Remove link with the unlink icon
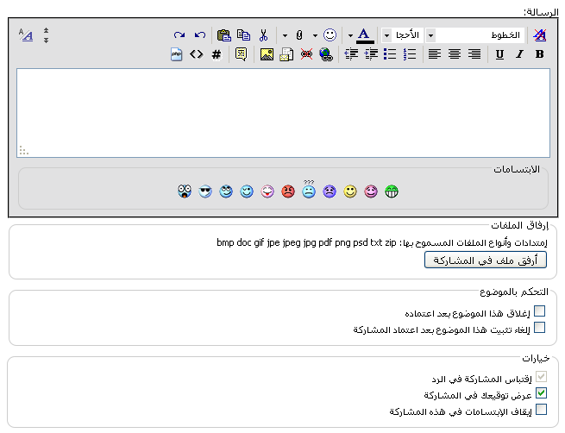This screenshot has width=565, height=433. pyautogui.click(x=306, y=54)
